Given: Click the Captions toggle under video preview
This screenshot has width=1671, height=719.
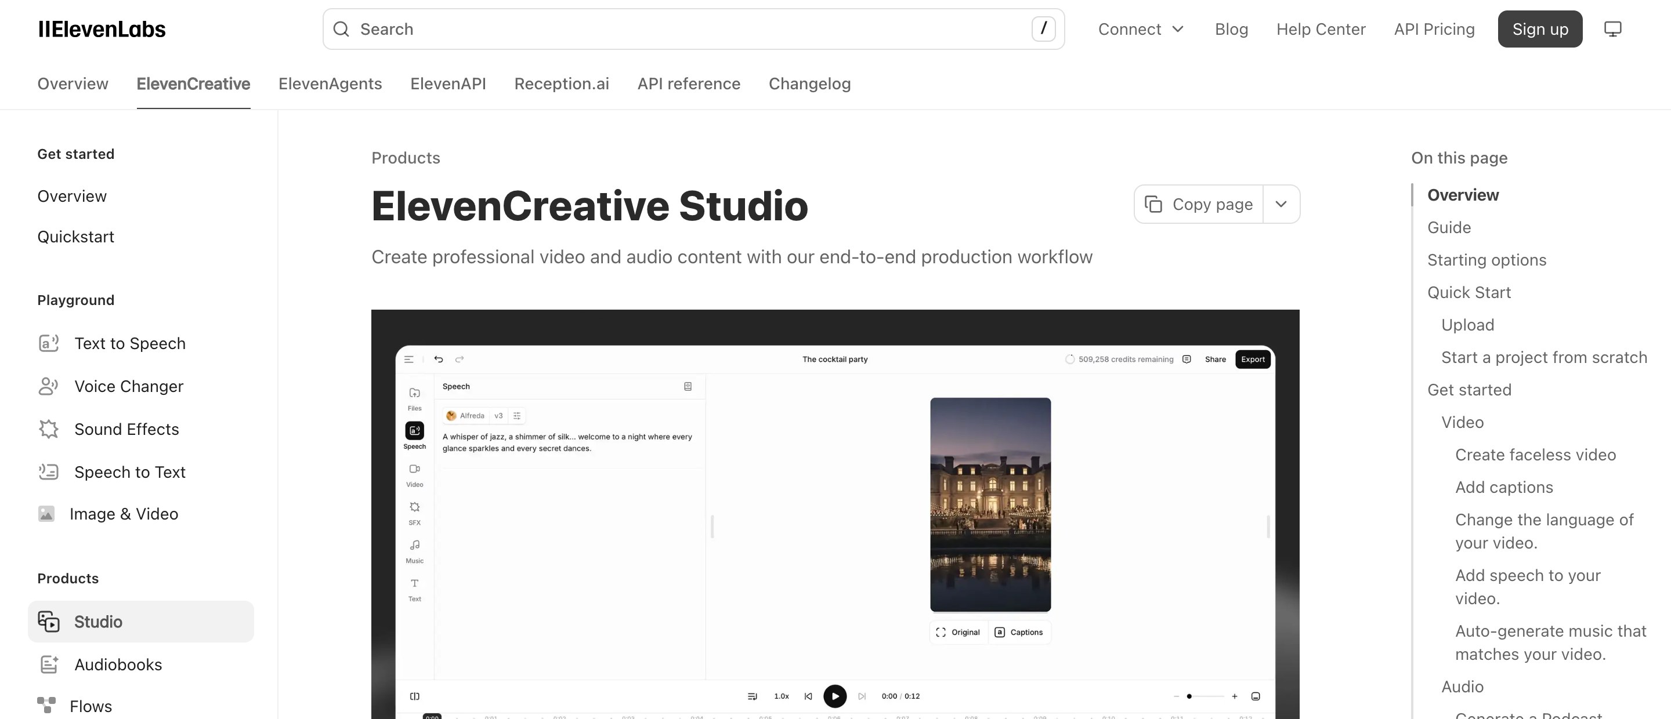Looking at the screenshot, I should point(1019,632).
